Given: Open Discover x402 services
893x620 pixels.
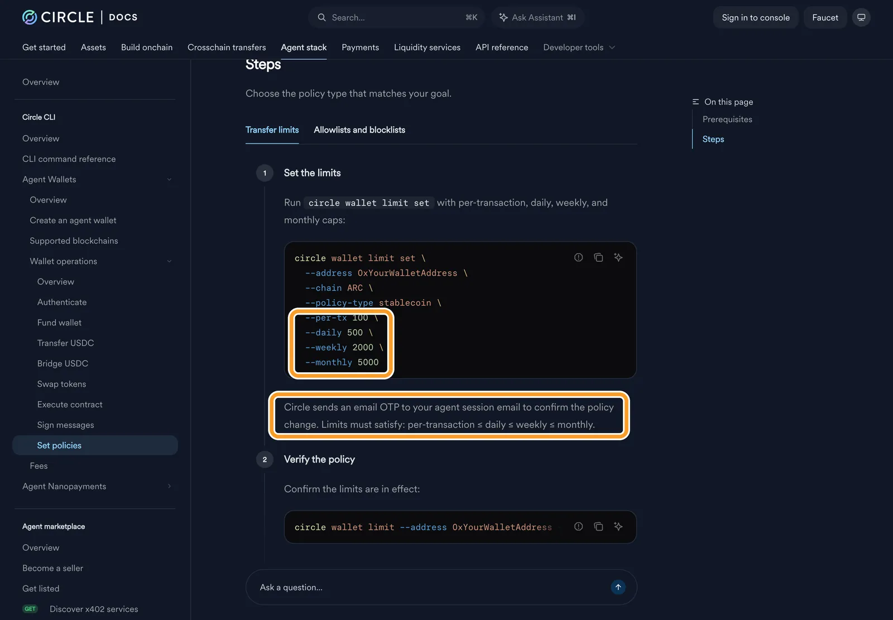Looking at the screenshot, I should (94, 609).
